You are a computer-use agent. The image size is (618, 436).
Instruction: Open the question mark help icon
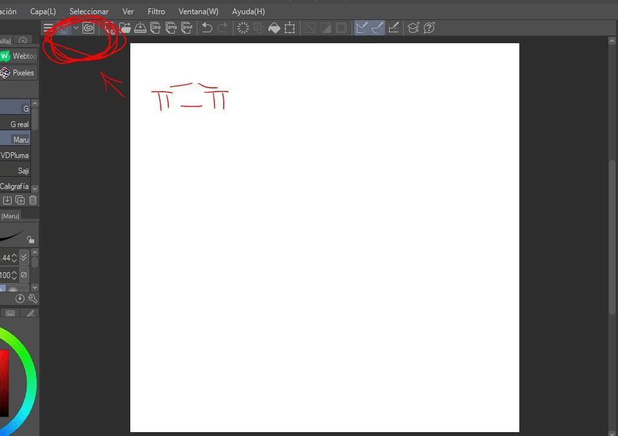click(428, 28)
